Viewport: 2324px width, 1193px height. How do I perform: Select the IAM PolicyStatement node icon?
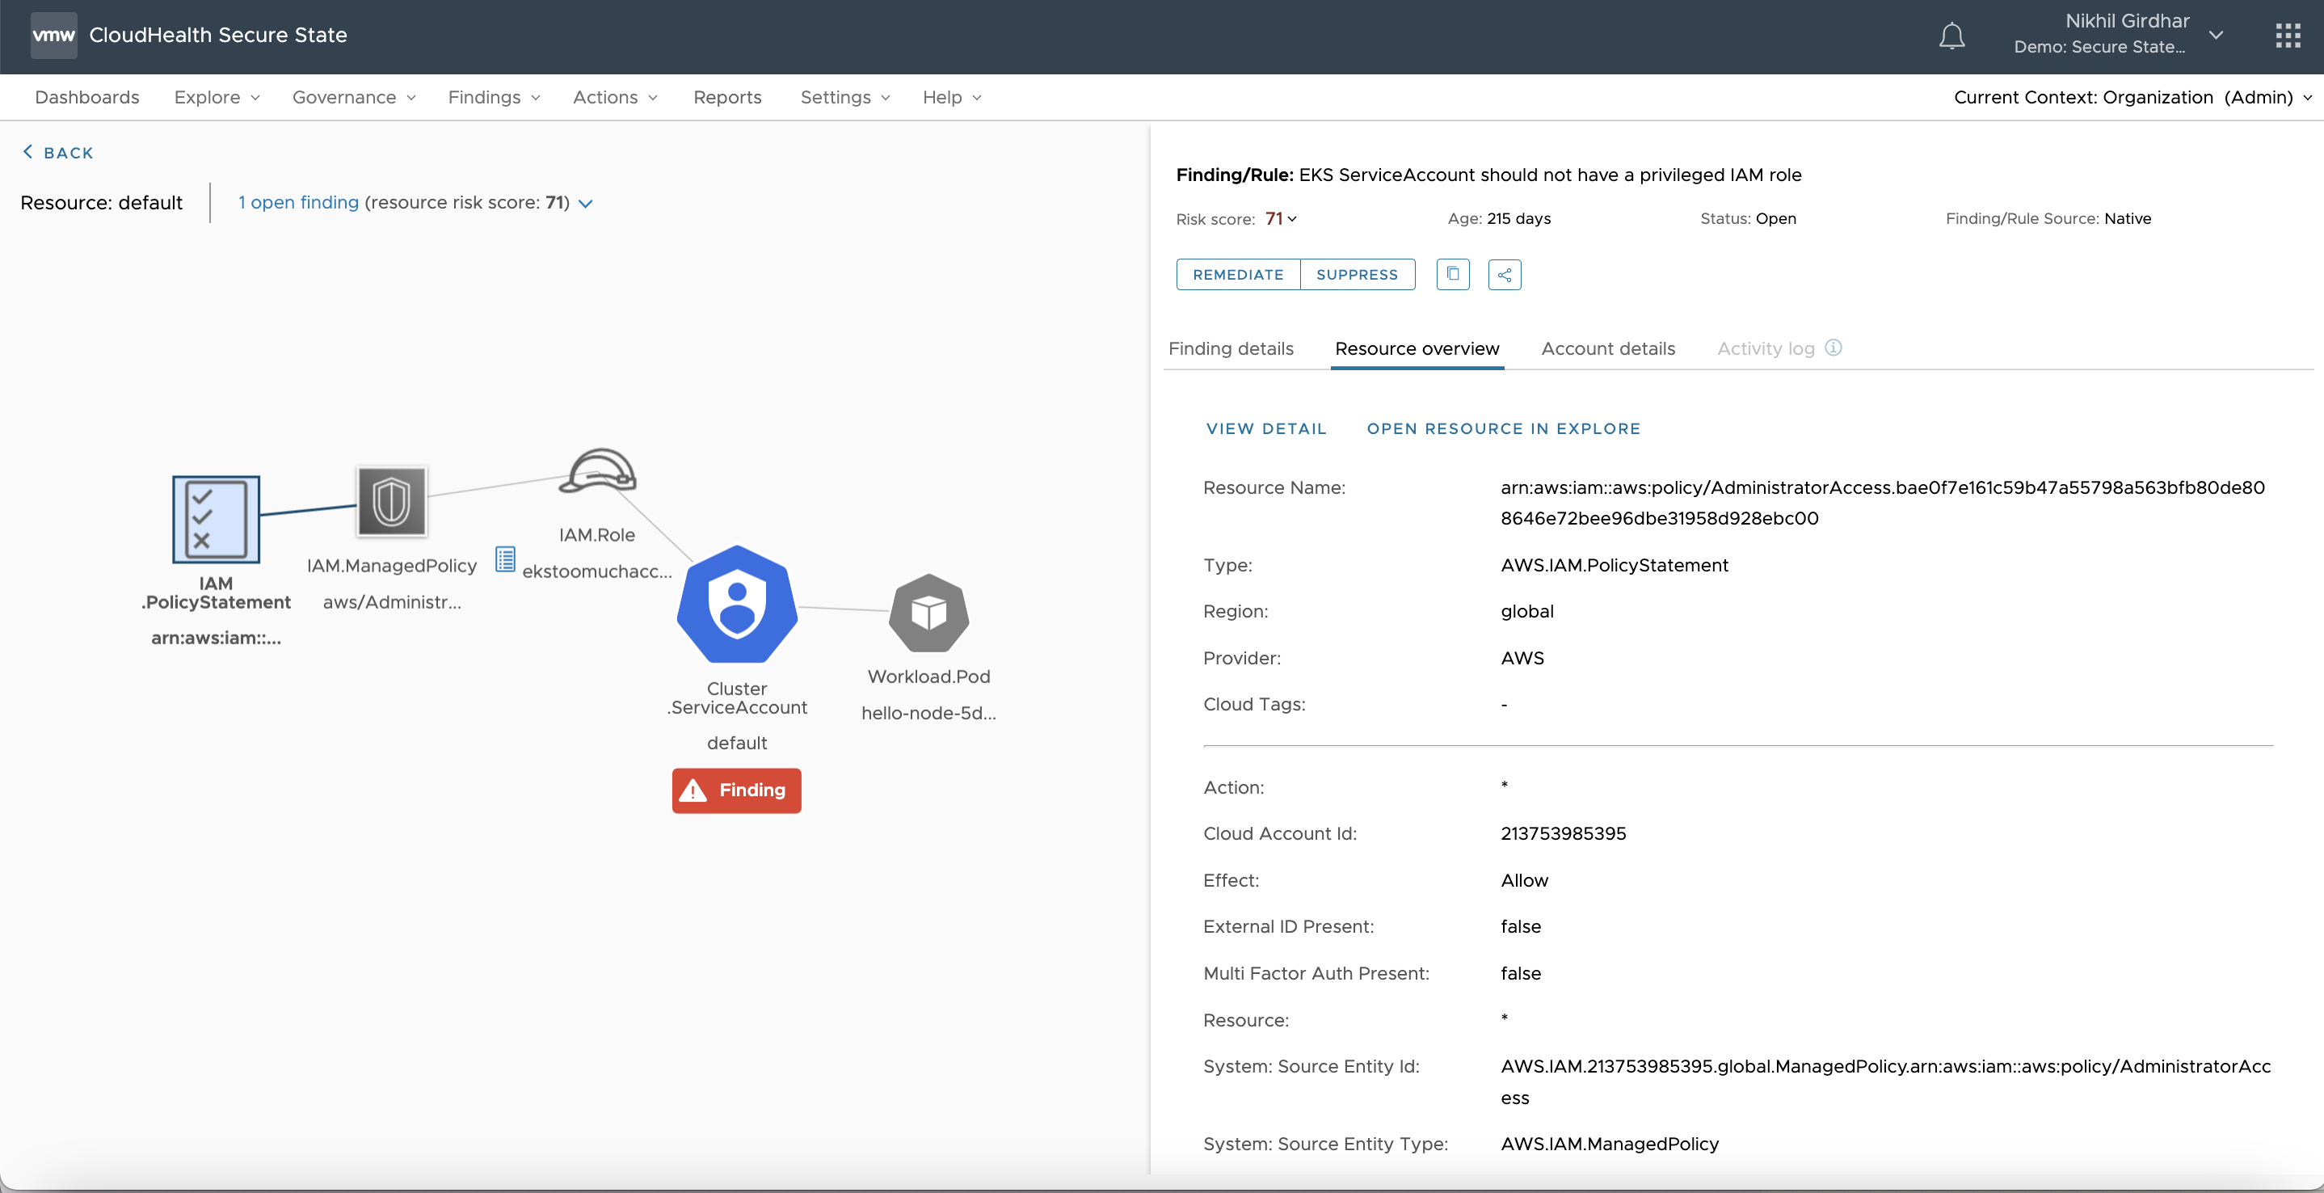click(x=216, y=519)
